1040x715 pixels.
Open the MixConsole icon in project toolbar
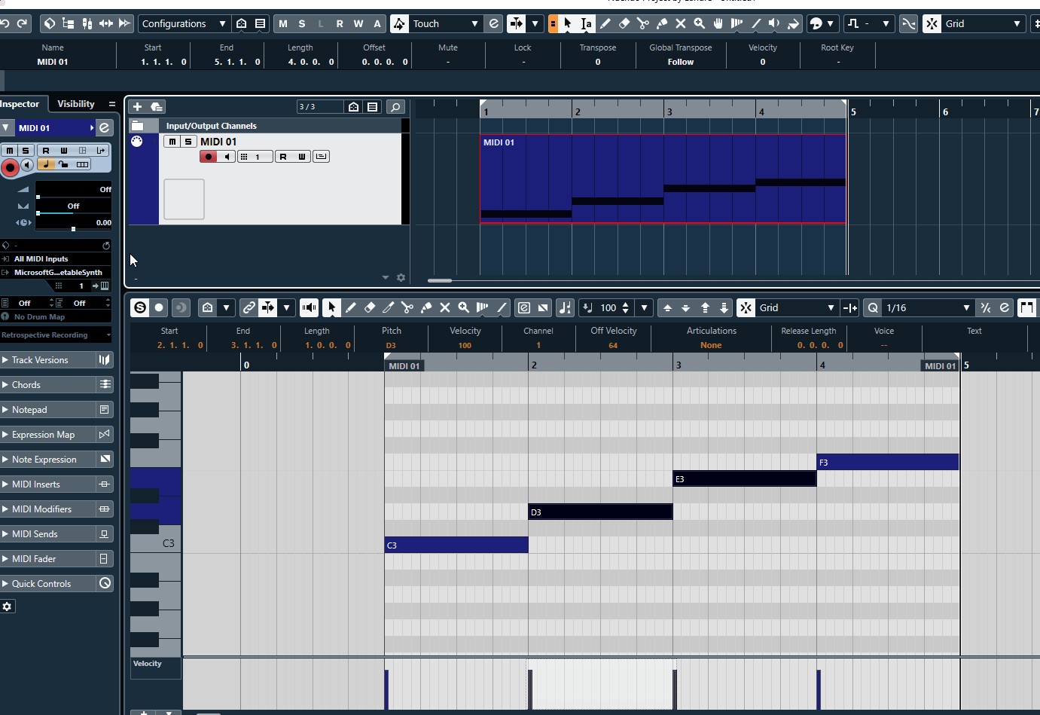(87, 23)
